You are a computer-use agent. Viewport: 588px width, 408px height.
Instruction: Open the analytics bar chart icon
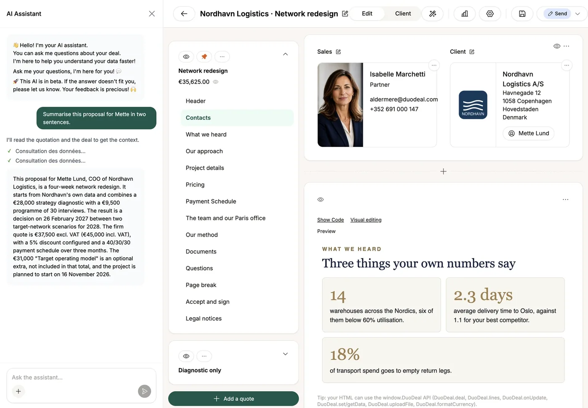[465, 14]
